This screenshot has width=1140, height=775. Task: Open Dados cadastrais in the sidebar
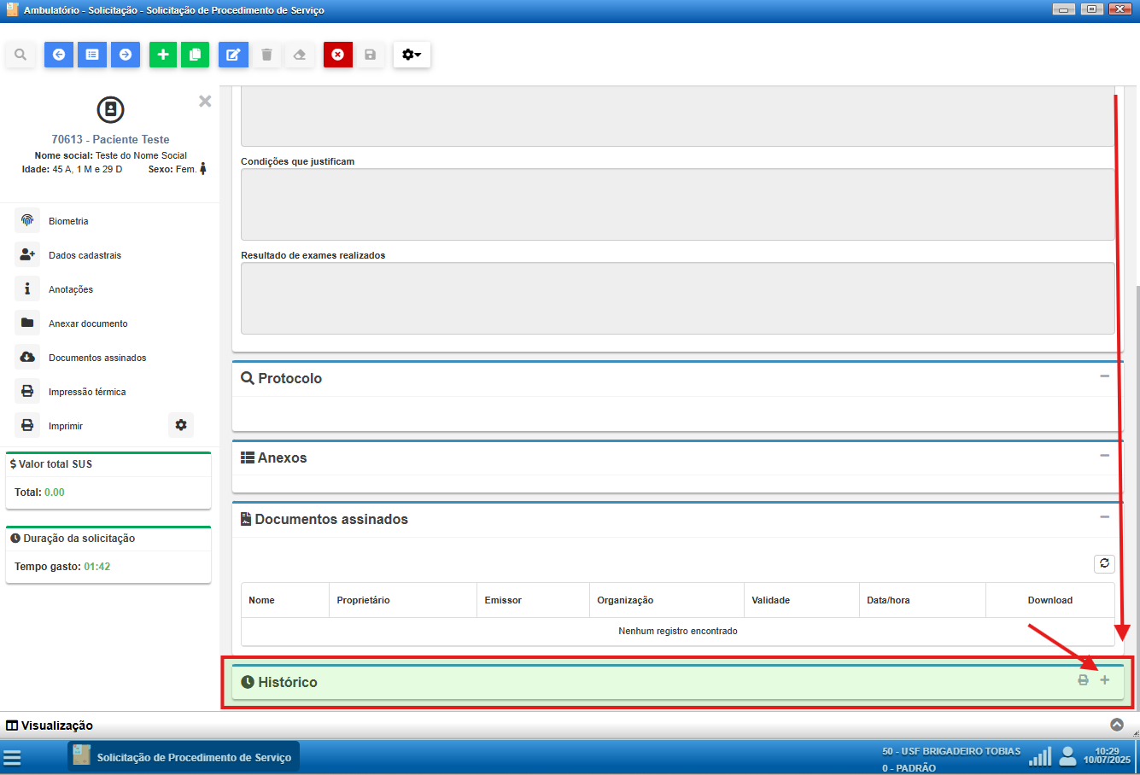(85, 255)
